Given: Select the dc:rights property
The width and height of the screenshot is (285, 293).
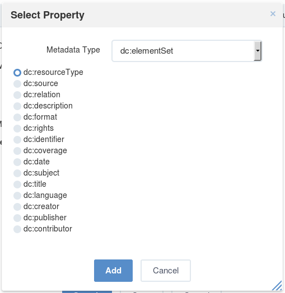Looking at the screenshot, I should pos(17,129).
